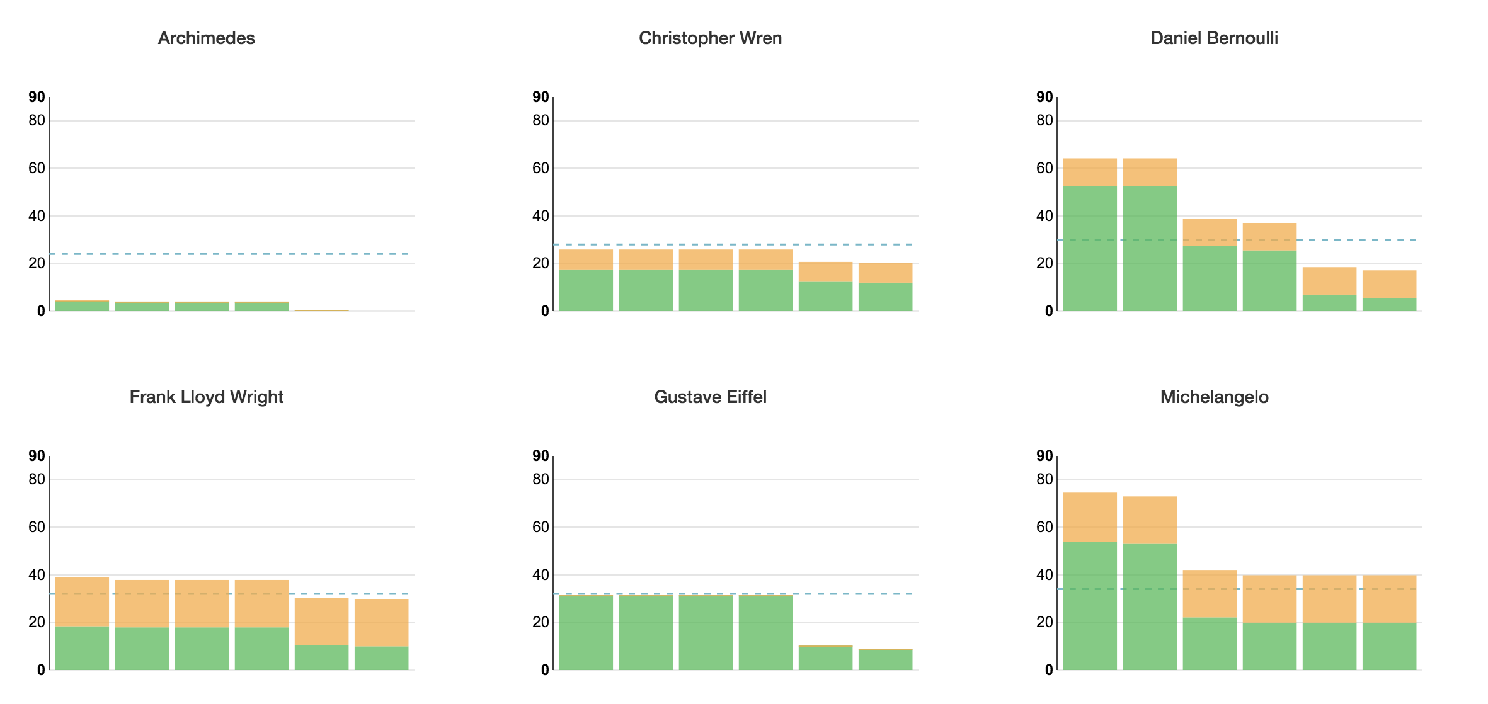Click fifth bar in Christopher Wren chart
Screen dimensions: 1488x704
coord(825,287)
